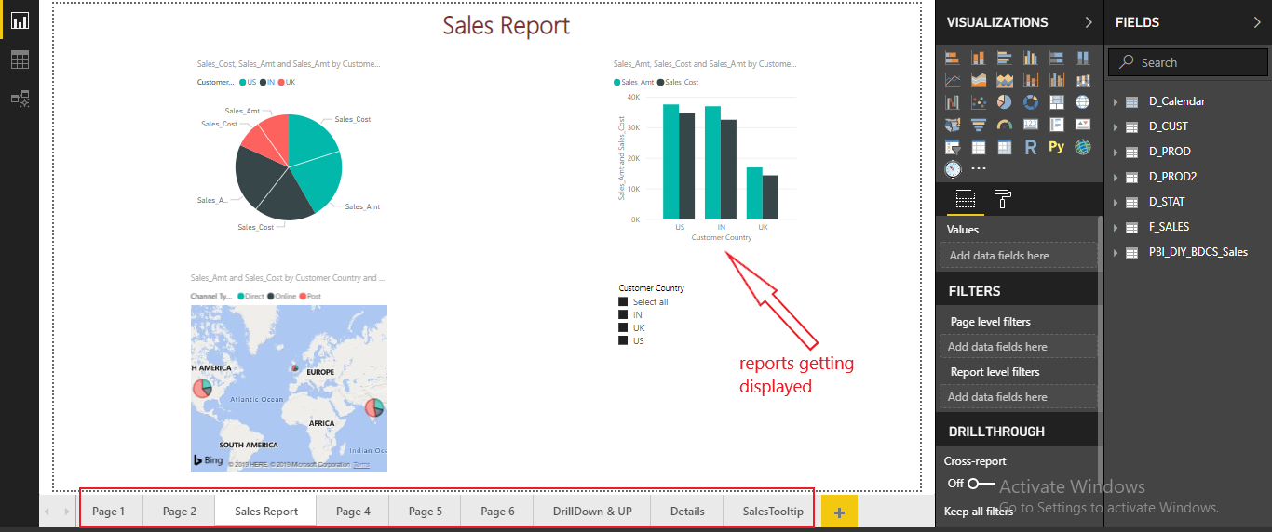
Task: Click the Fields search box
Action: click(1187, 62)
